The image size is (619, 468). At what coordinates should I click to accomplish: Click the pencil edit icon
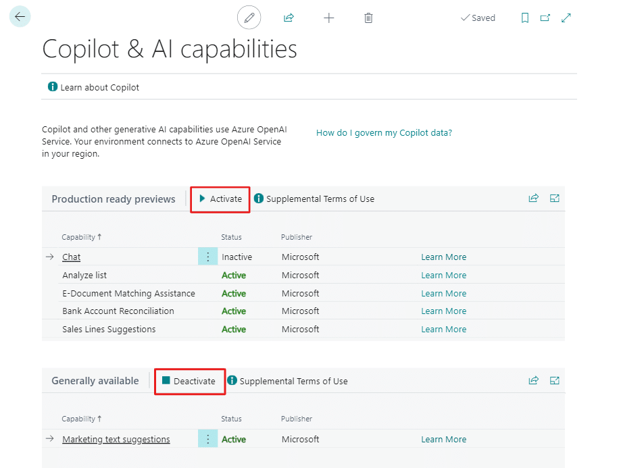tap(249, 18)
